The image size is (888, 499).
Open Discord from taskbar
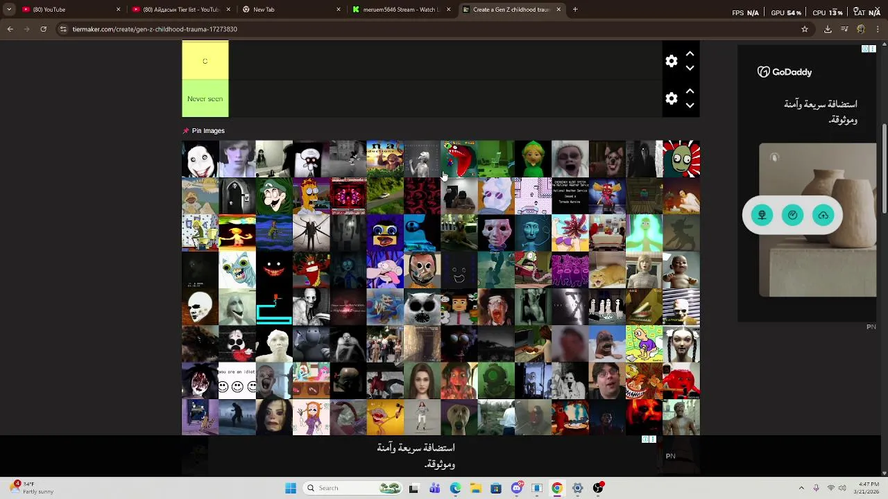pyautogui.click(x=516, y=488)
